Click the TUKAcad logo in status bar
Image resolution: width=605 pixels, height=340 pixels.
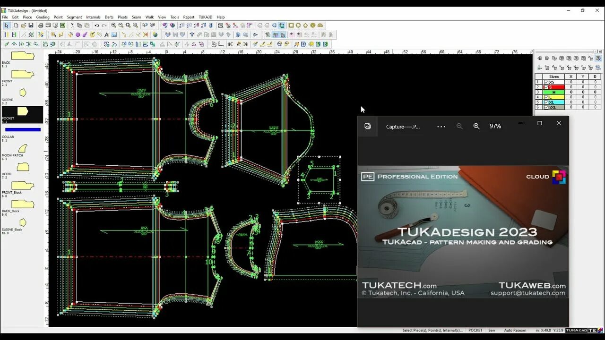point(577,331)
